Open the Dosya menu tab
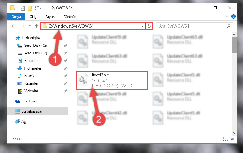This screenshot has width=243, height=153. (x=16, y=17)
